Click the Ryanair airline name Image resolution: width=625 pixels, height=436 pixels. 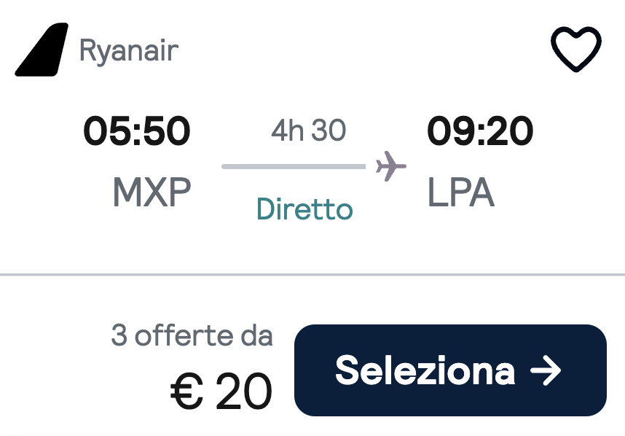(x=129, y=50)
